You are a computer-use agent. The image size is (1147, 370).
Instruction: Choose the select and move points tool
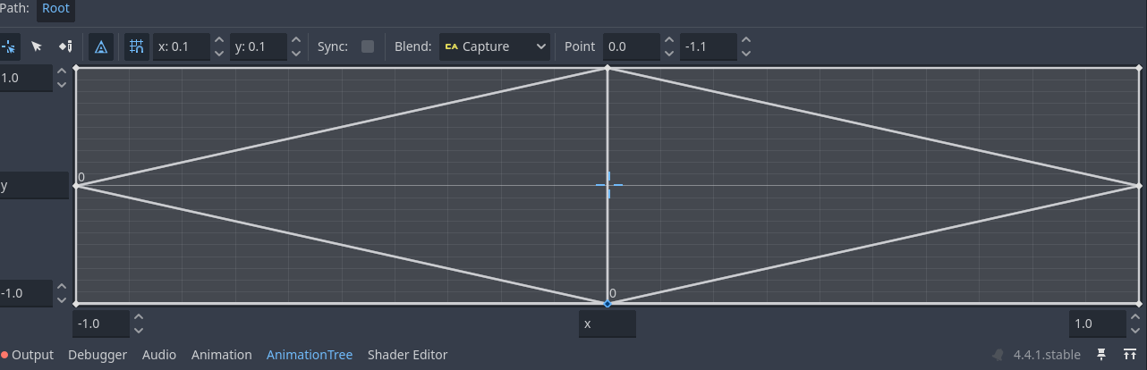point(37,46)
